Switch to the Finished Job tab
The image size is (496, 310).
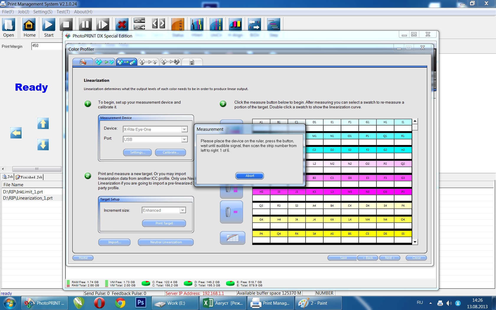pos(29,177)
